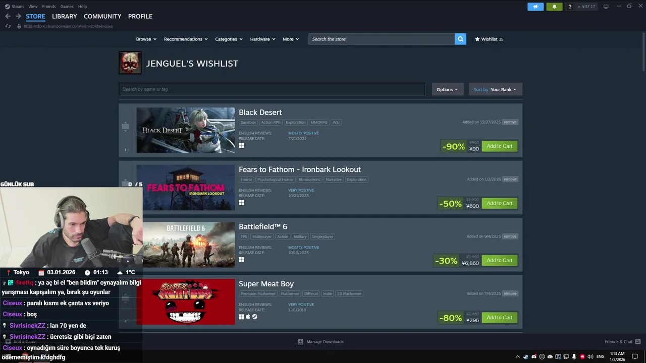Remove Super Meat Boy from wishlist

(510, 293)
